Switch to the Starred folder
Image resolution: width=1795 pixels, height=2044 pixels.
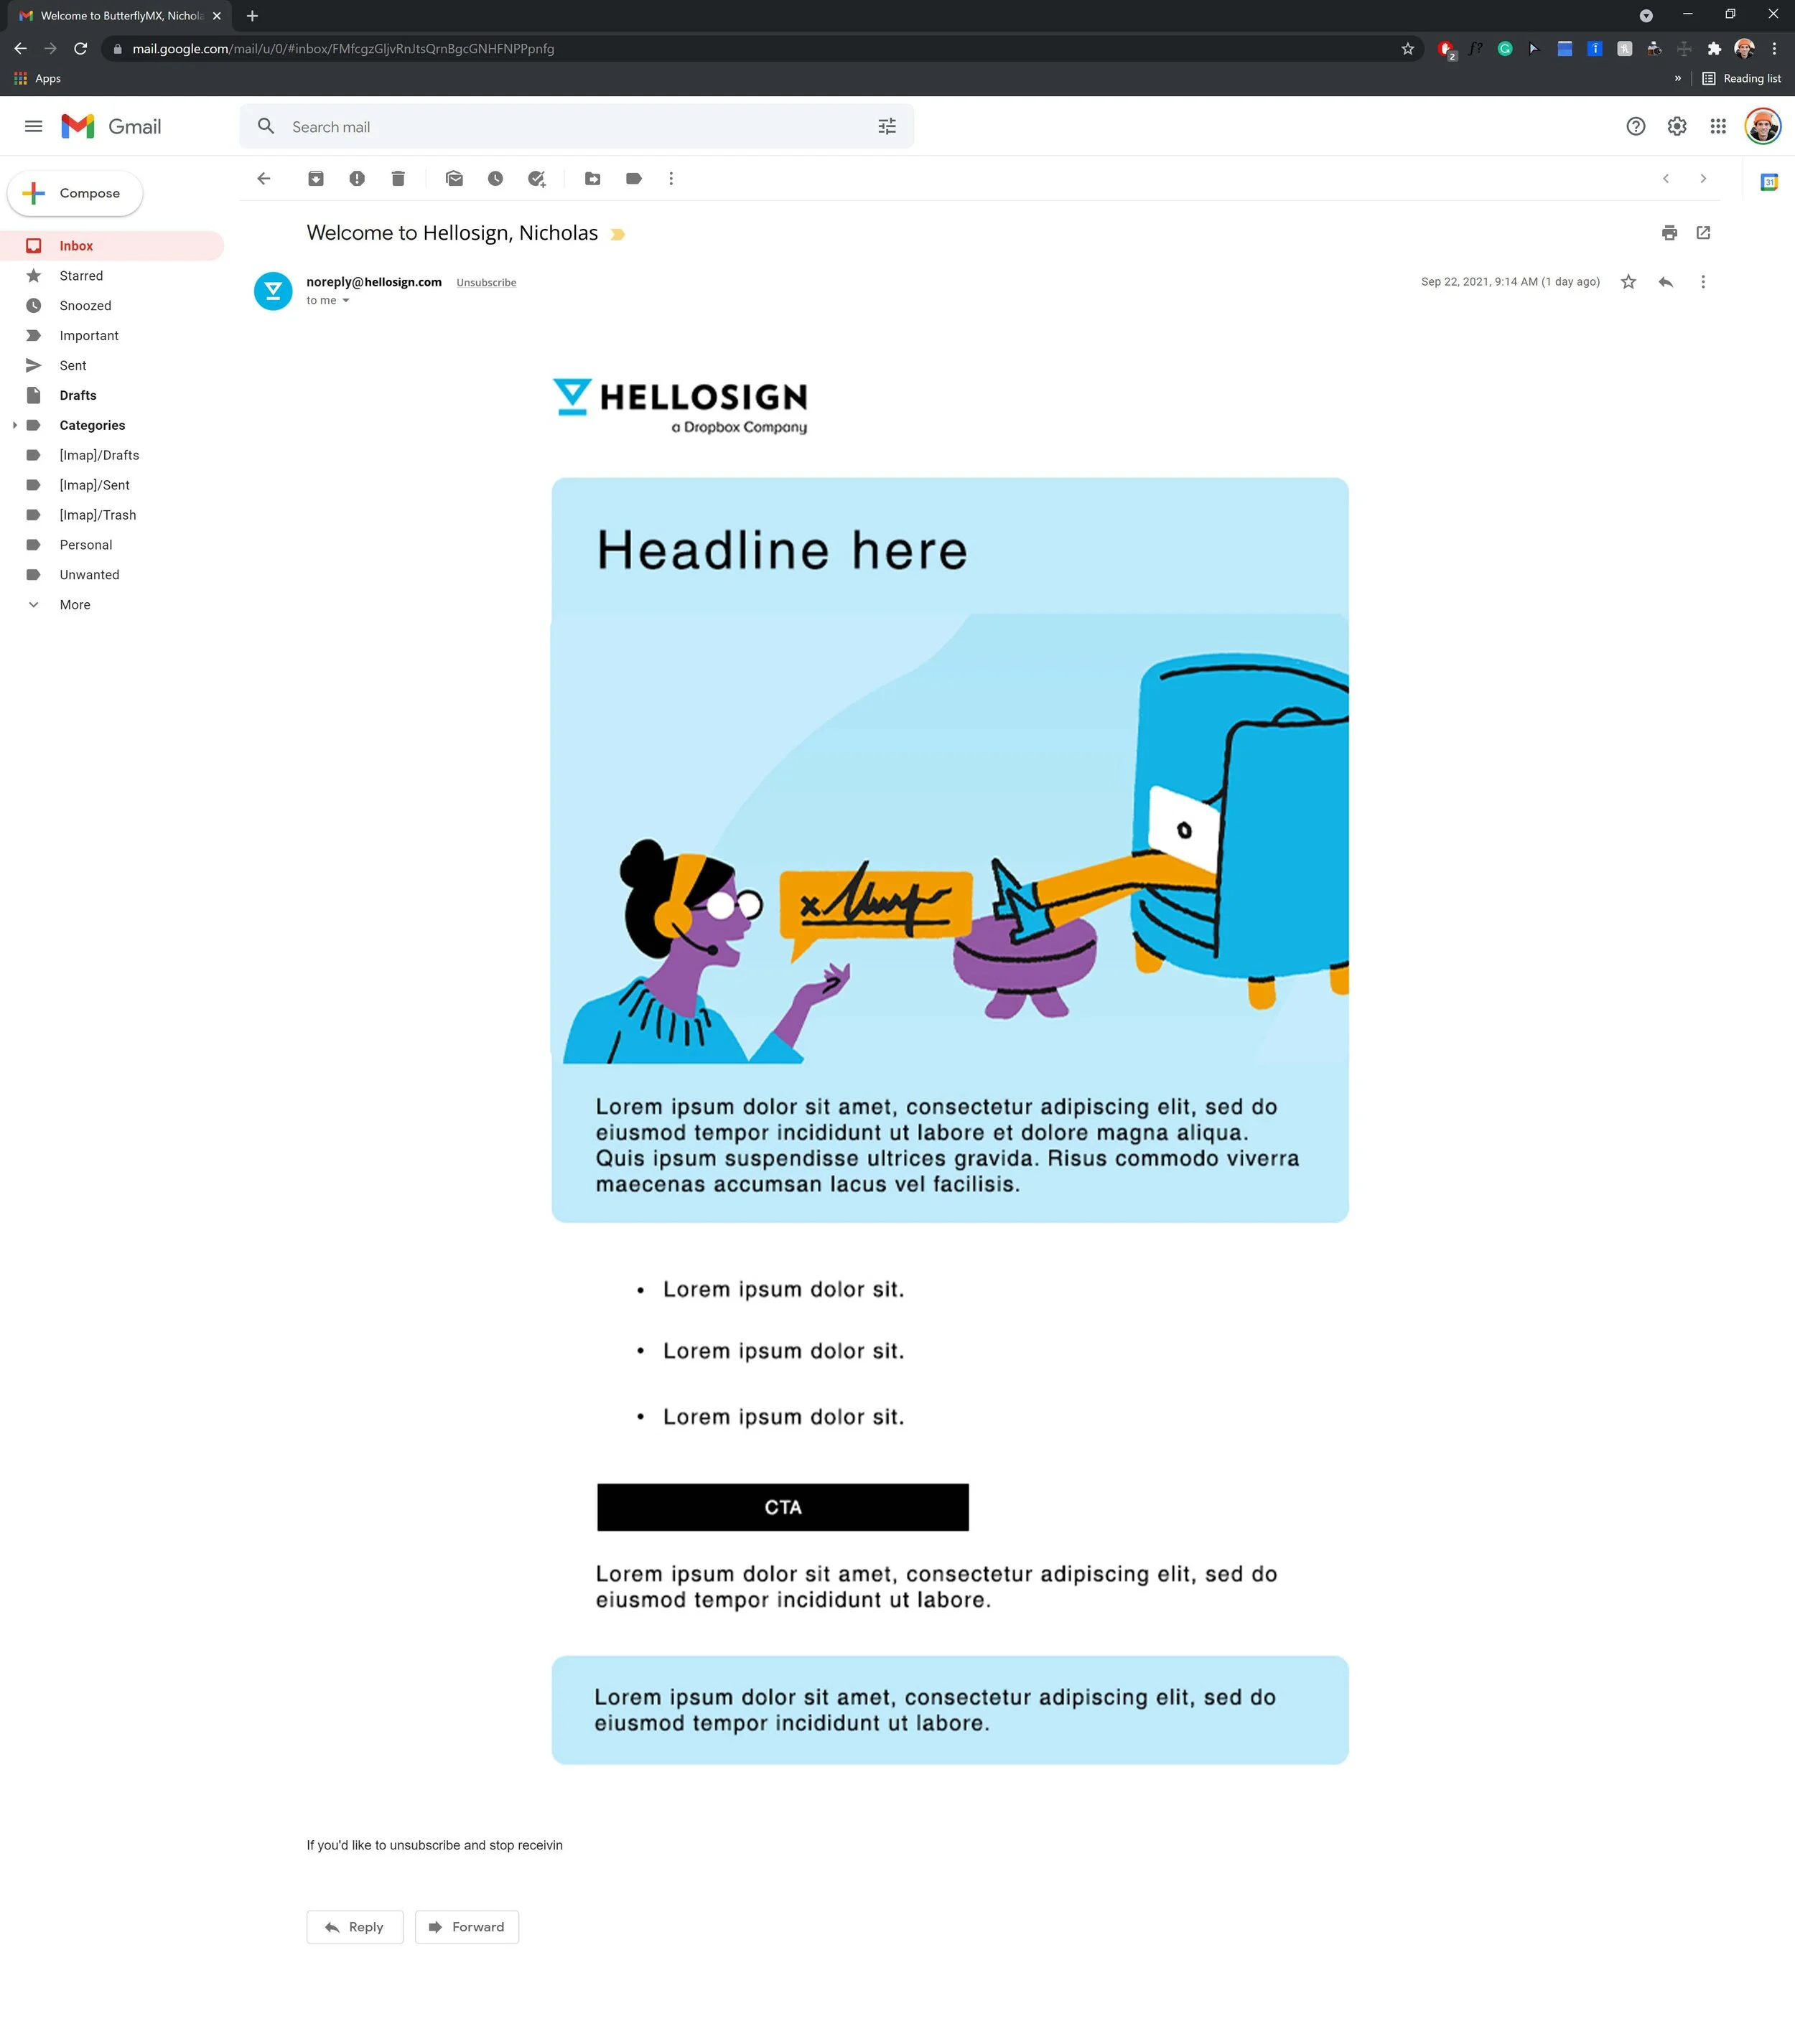(81, 275)
